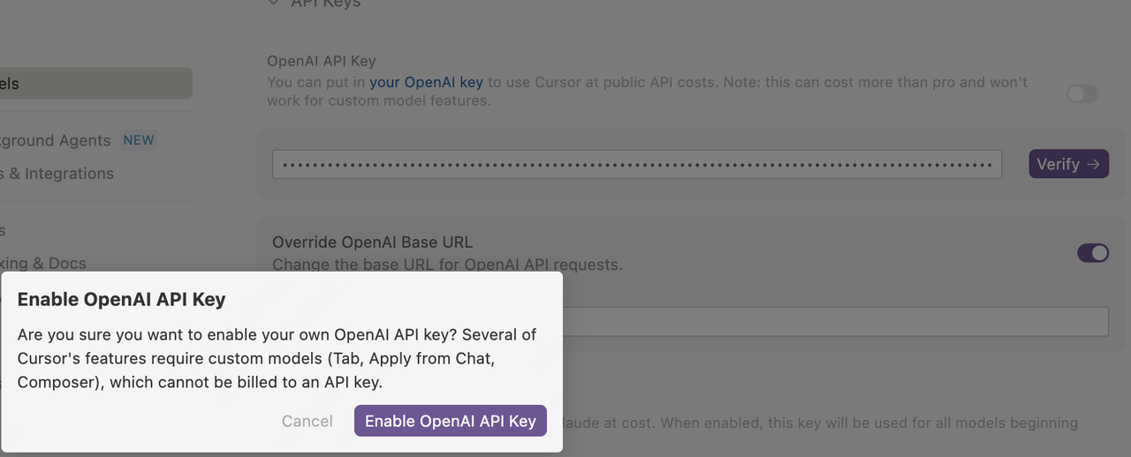
Task: Follow the 'your OpenAI key' link
Action: click(426, 82)
